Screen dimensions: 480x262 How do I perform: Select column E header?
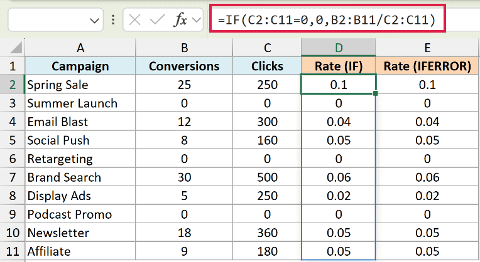coord(427,48)
